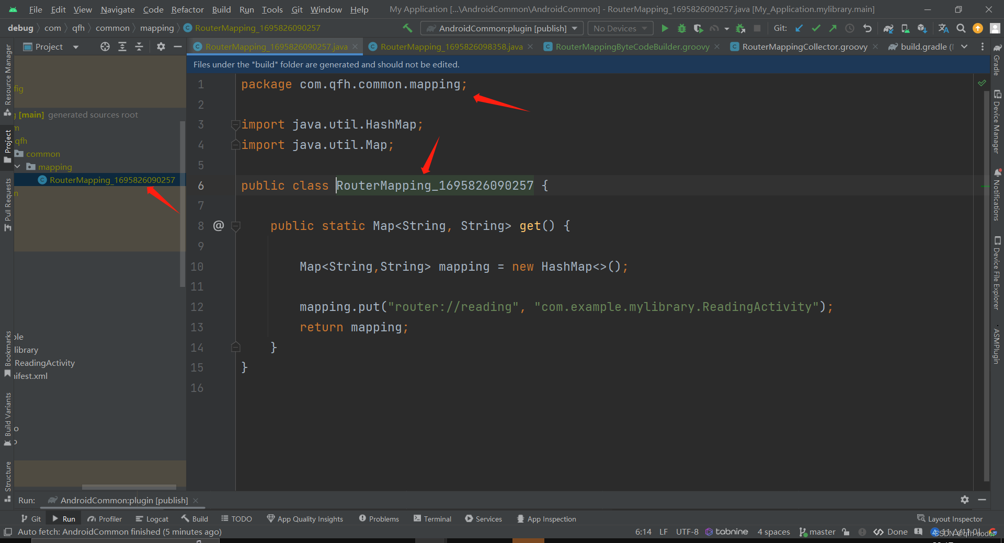Click the UTF-8 encoding in status bar
The height and width of the screenshot is (543, 1004).
tap(687, 532)
